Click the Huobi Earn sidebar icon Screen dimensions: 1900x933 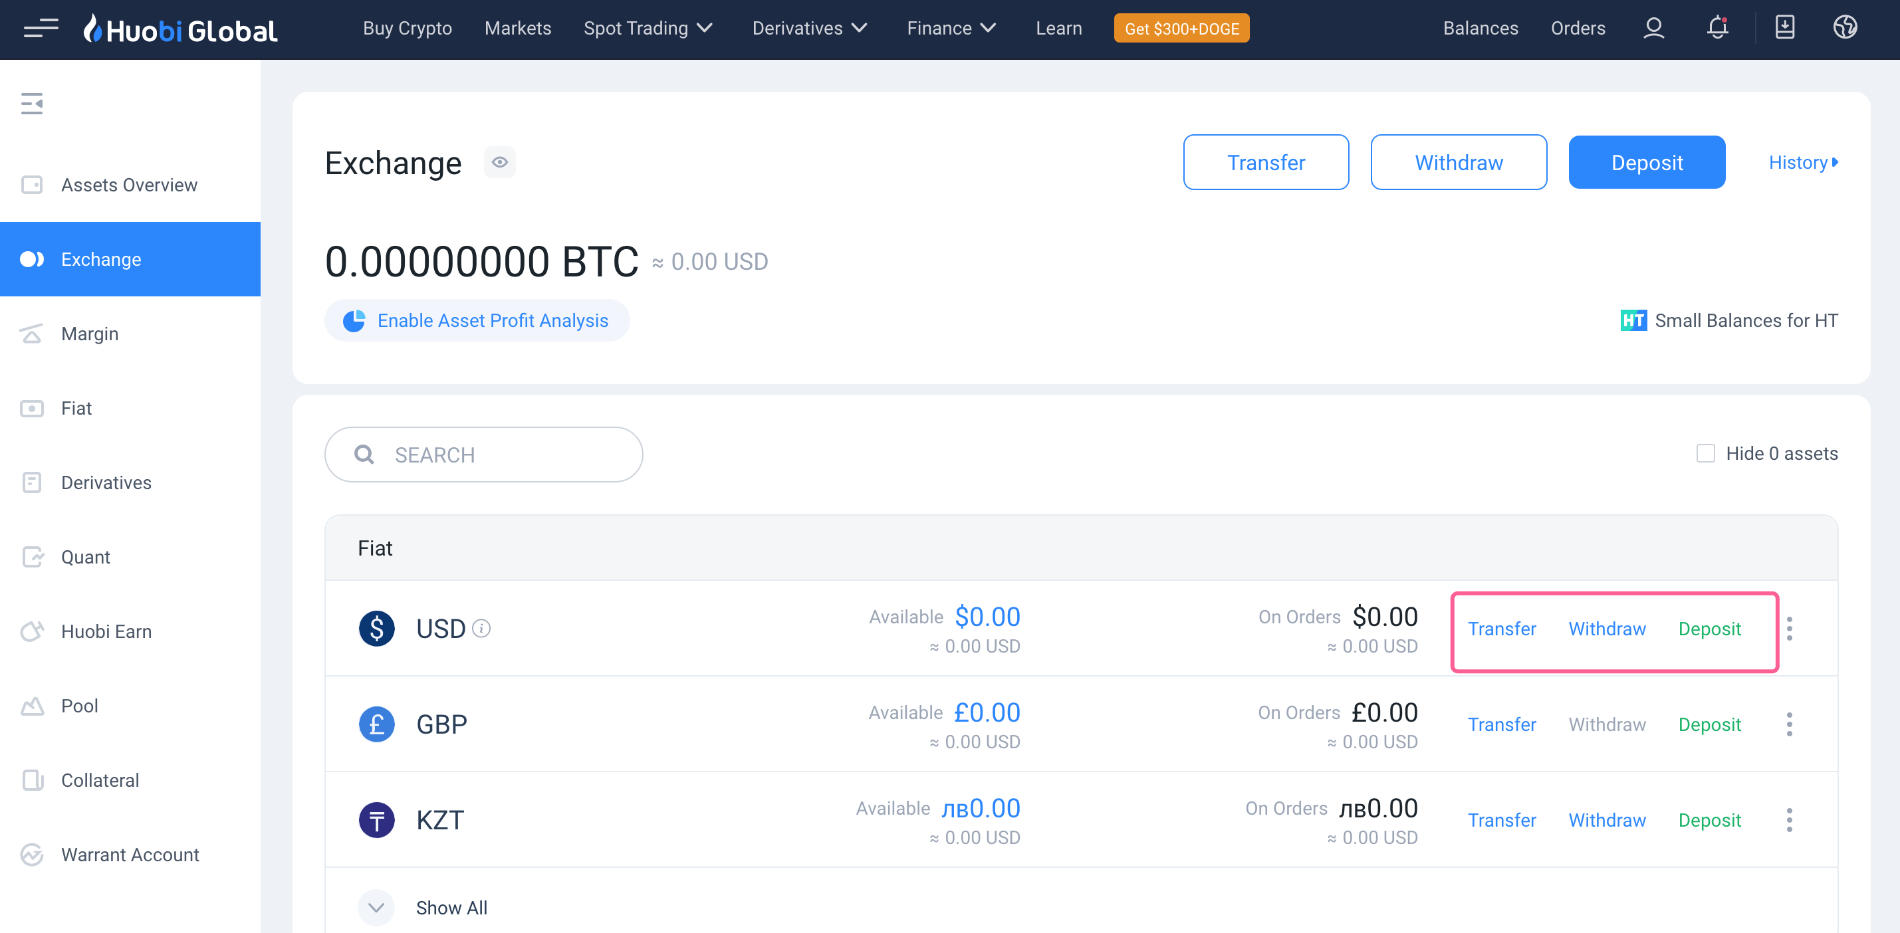[x=34, y=631]
